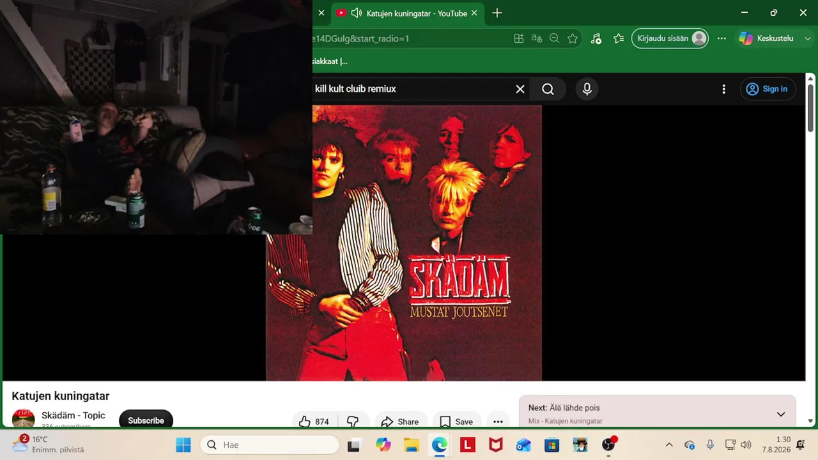Click the photo thumbnail app on taskbar
This screenshot has height=460, width=818.
[x=580, y=445]
